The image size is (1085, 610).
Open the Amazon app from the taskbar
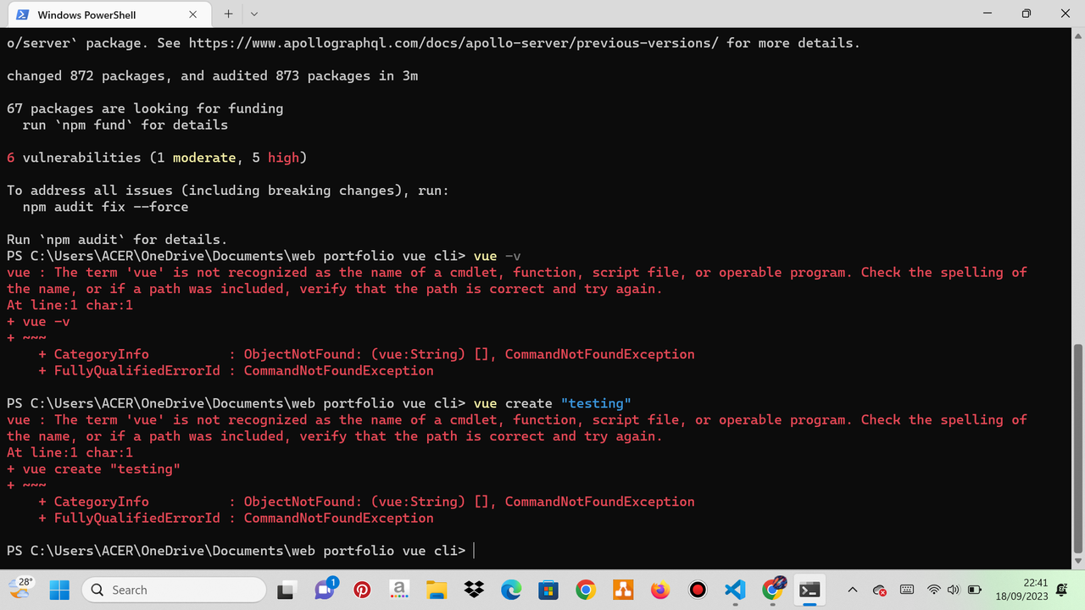399,589
